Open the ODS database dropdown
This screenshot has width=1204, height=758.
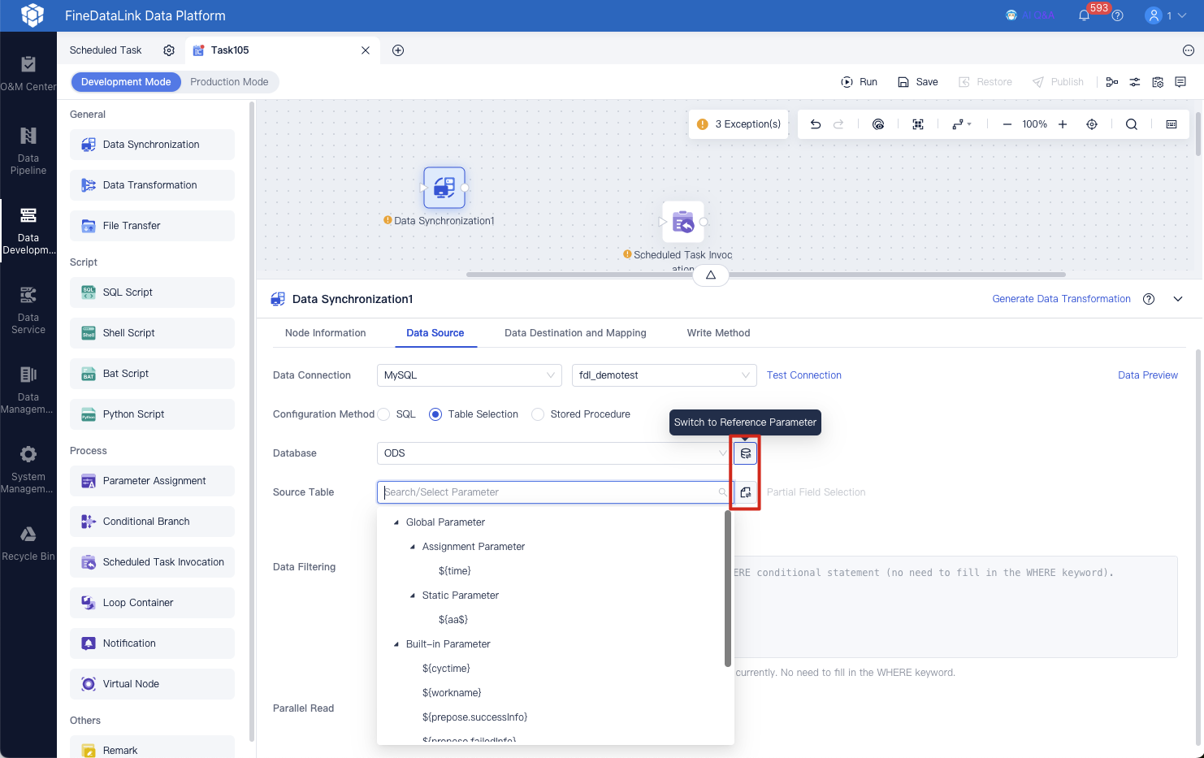[554, 453]
